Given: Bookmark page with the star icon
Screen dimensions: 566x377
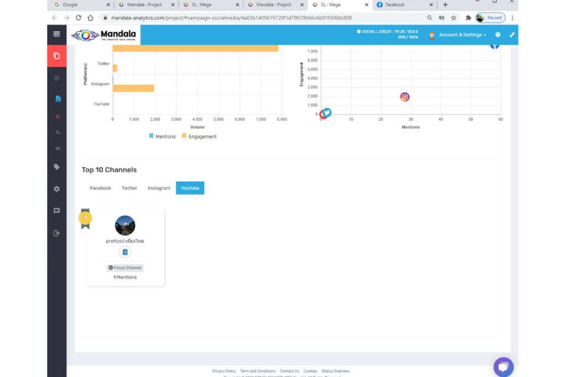Looking at the screenshot, I should [453, 18].
